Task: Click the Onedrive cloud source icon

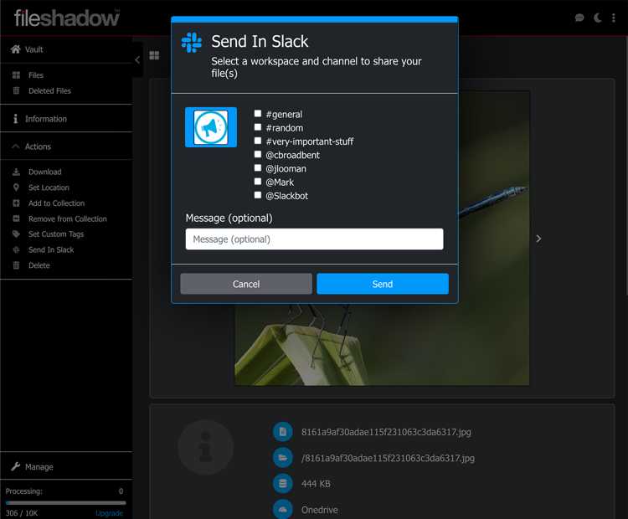Action: (x=283, y=510)
